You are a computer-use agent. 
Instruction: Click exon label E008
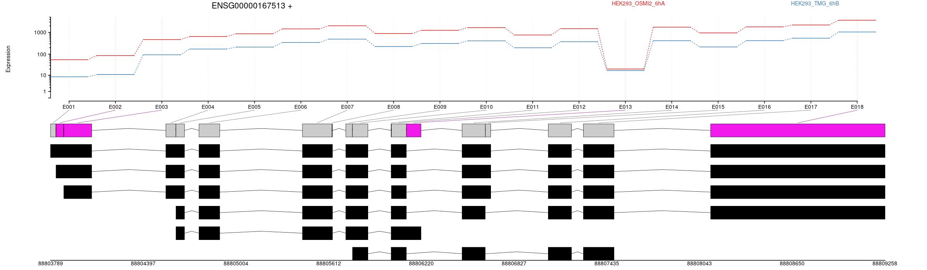click(394, 107)
